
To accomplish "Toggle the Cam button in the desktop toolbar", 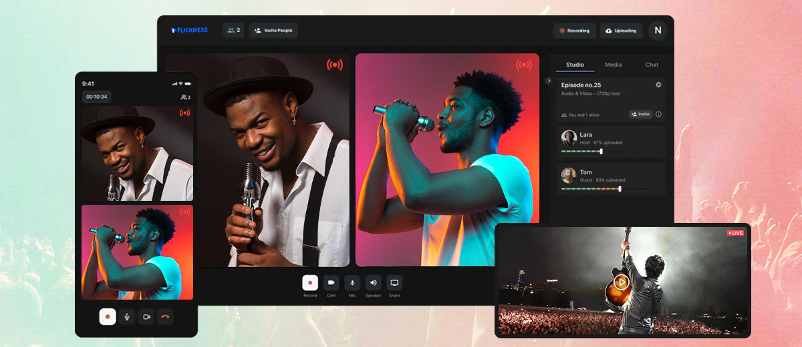I will 331,283.
